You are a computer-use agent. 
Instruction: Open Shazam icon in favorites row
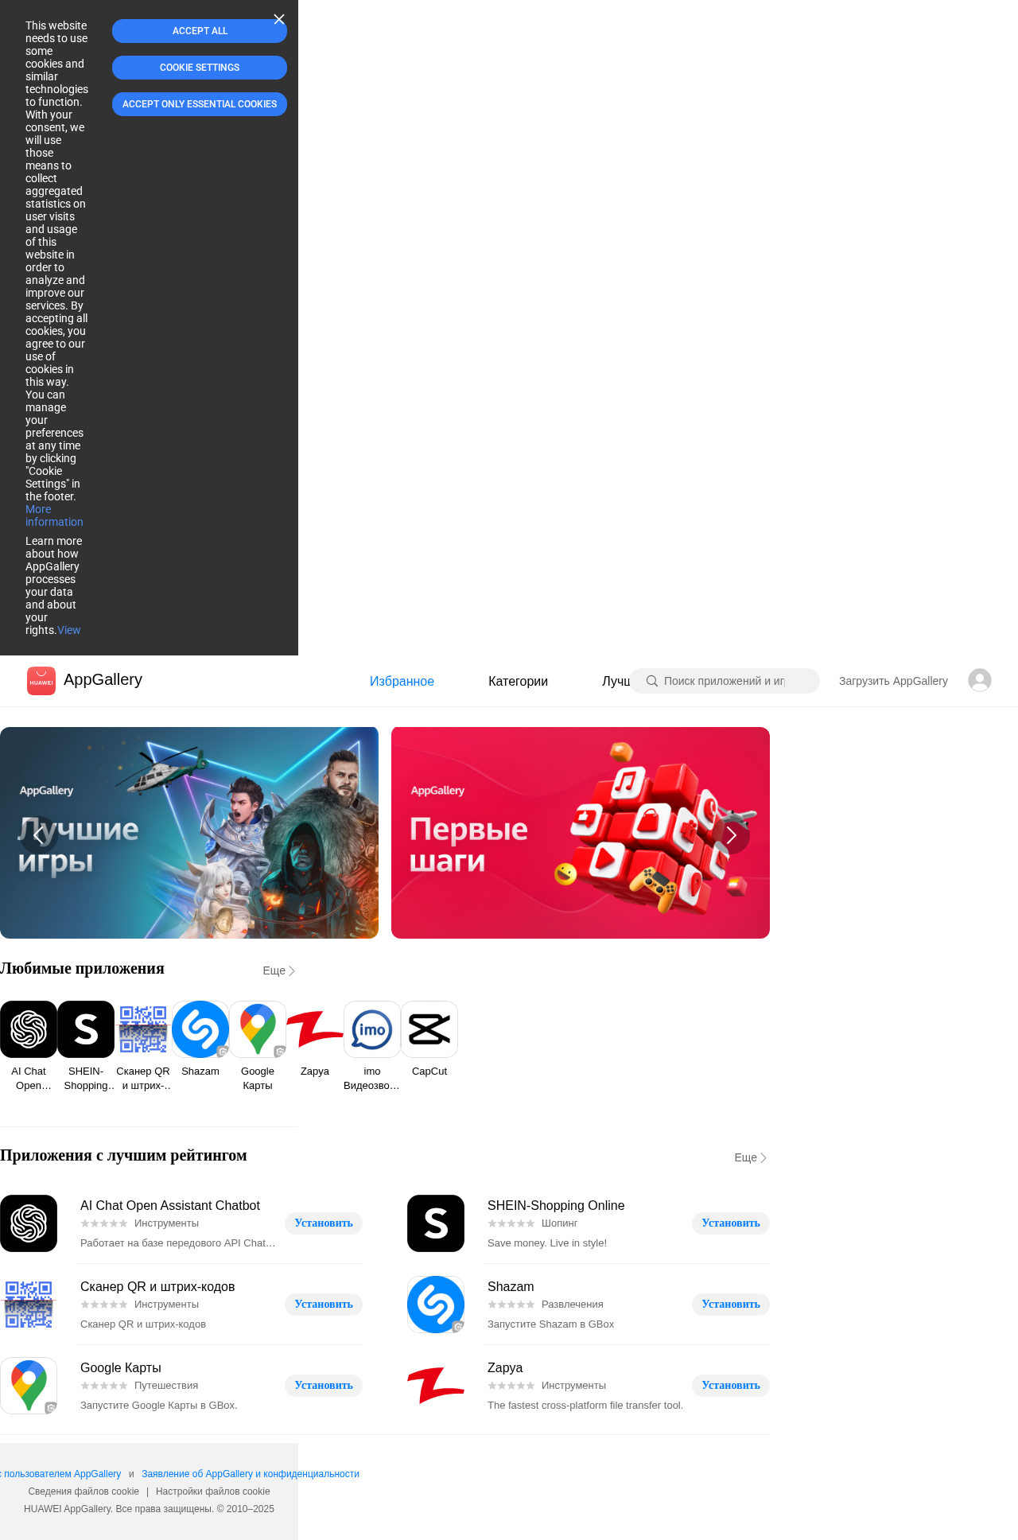pos(200,1029)
